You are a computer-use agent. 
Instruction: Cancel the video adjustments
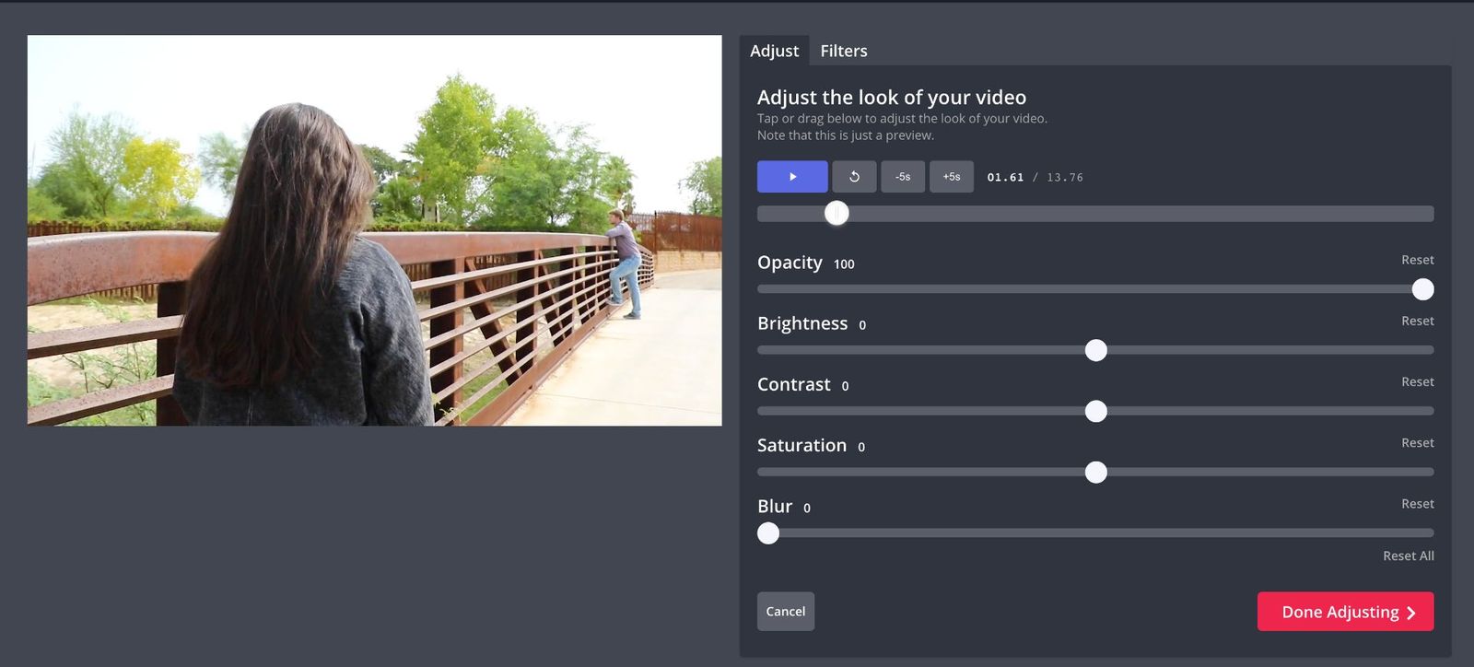[786, 612]
